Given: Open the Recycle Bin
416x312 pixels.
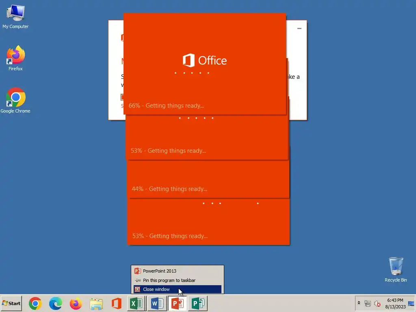Looking at the screenshot, I should (396, 269).
